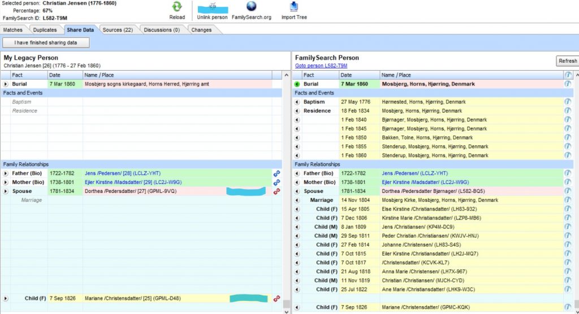Click Jens Pedersen link in Legacy panel
This screenshot has width=579, height=314.
pos(123,173)
